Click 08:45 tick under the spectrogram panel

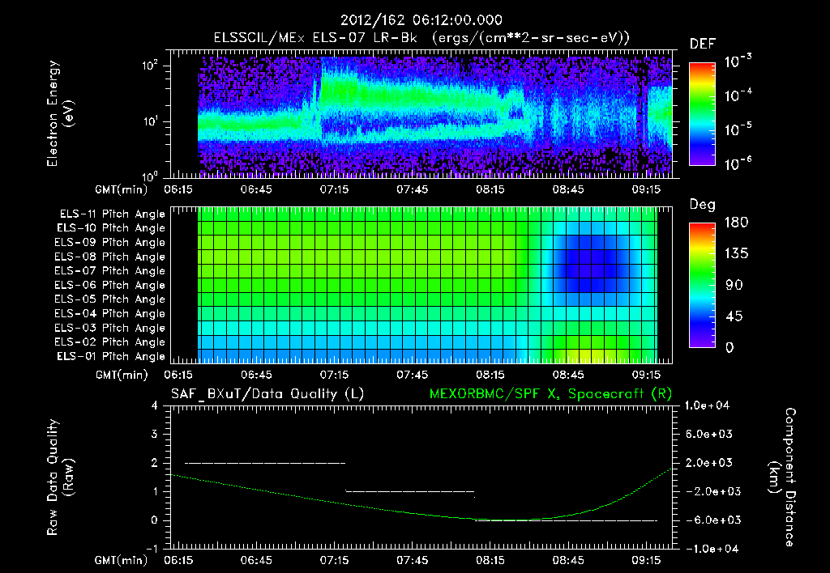pyautogui.click(x=568, y=189)
